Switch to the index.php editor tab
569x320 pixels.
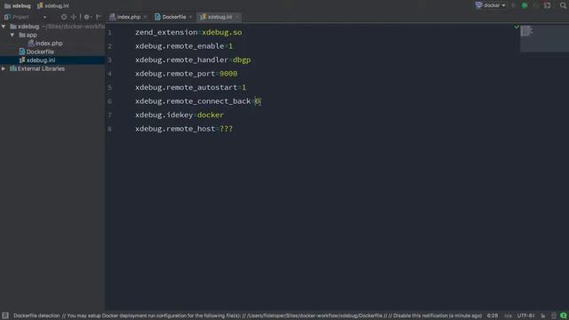pyautogui.click(x=124, y=17)
